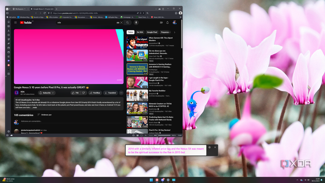Open YouTube notifications bell

[x=167, y=23]
